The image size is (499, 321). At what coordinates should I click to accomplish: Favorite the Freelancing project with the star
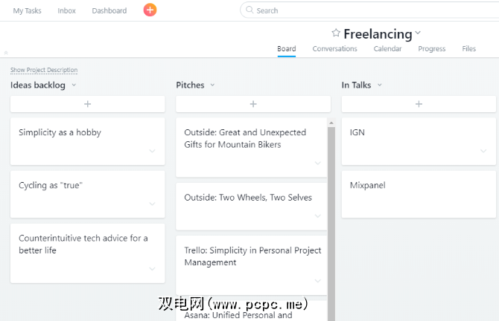pyautogui.click(x=336, y=33)
